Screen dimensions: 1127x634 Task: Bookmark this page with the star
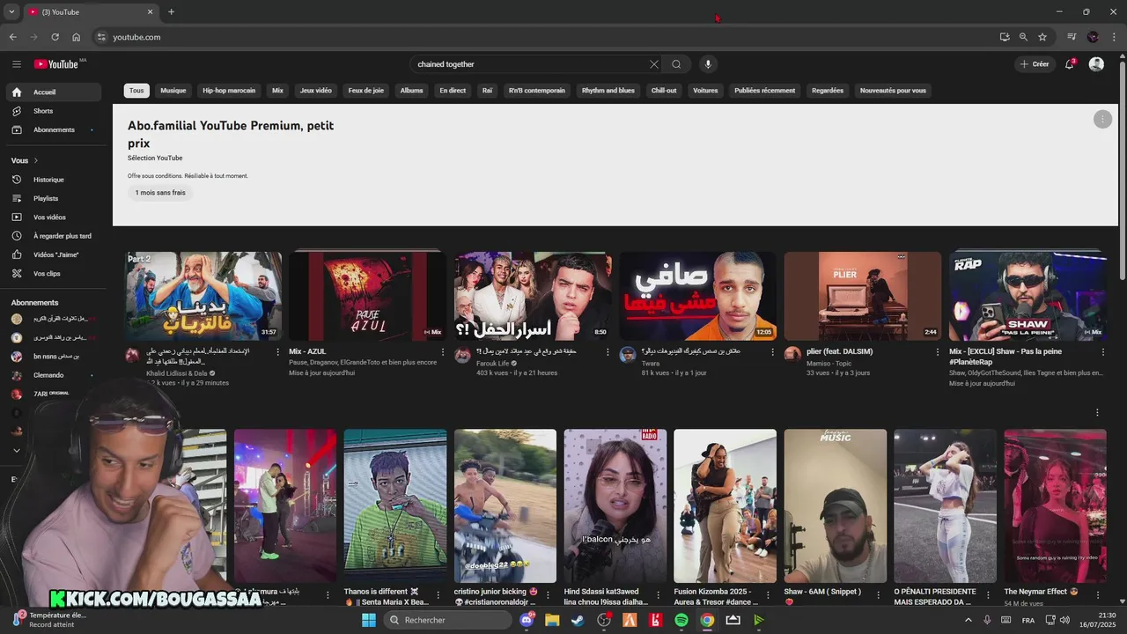tap(1042, 37)
